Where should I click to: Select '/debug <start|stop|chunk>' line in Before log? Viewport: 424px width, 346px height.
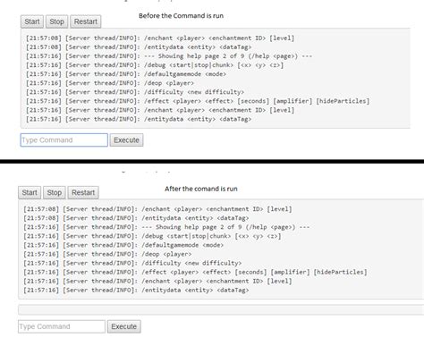pyautogui.click(x=155, y=65)
